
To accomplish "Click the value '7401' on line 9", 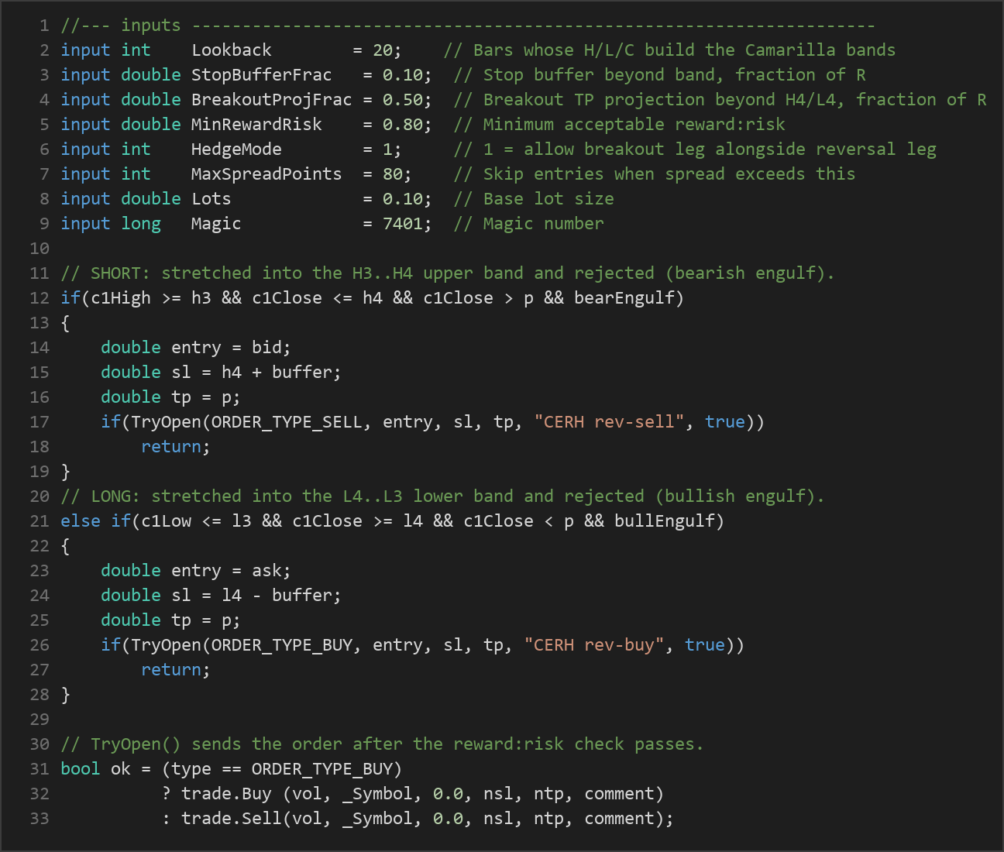I will [403, 224].
